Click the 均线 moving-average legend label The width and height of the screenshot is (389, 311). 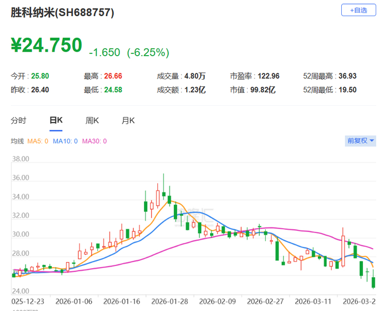[17, 141]
